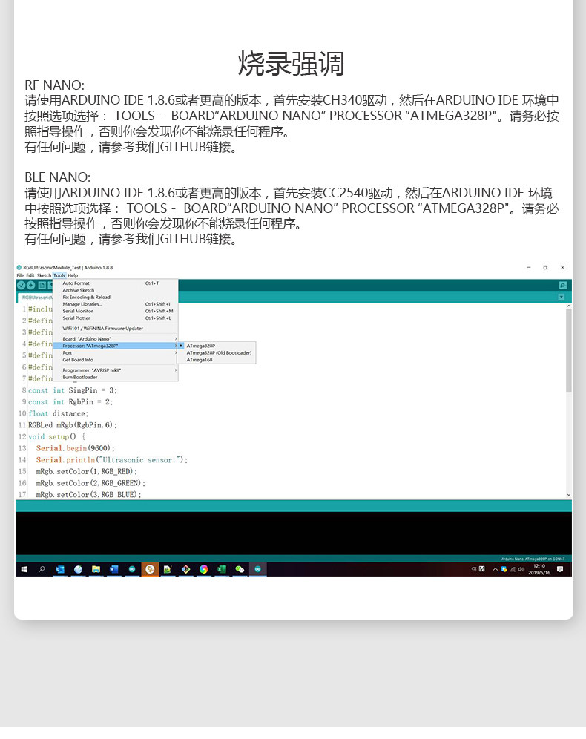Open the Sketch menu
This screenshot has height=739, width=586.
[44, 276]
